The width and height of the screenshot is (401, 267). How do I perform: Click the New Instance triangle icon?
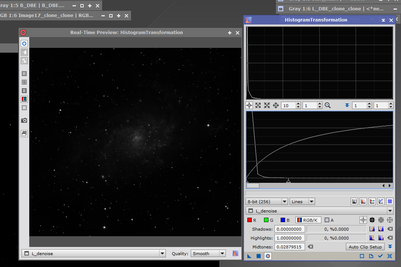pos(249,256)
